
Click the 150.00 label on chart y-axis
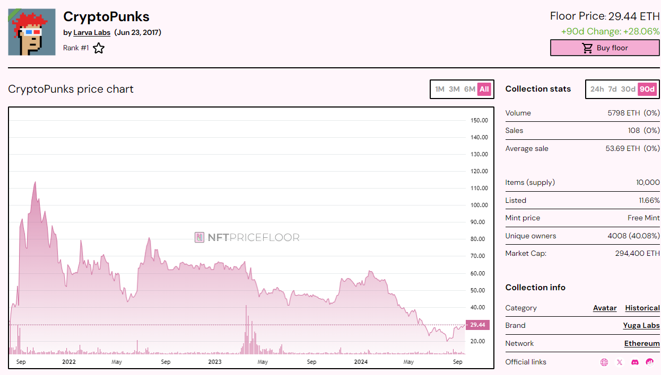[479, 120]
